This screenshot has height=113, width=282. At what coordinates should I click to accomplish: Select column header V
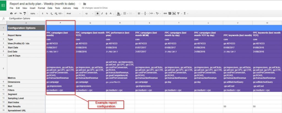click(x=238, y=23)
